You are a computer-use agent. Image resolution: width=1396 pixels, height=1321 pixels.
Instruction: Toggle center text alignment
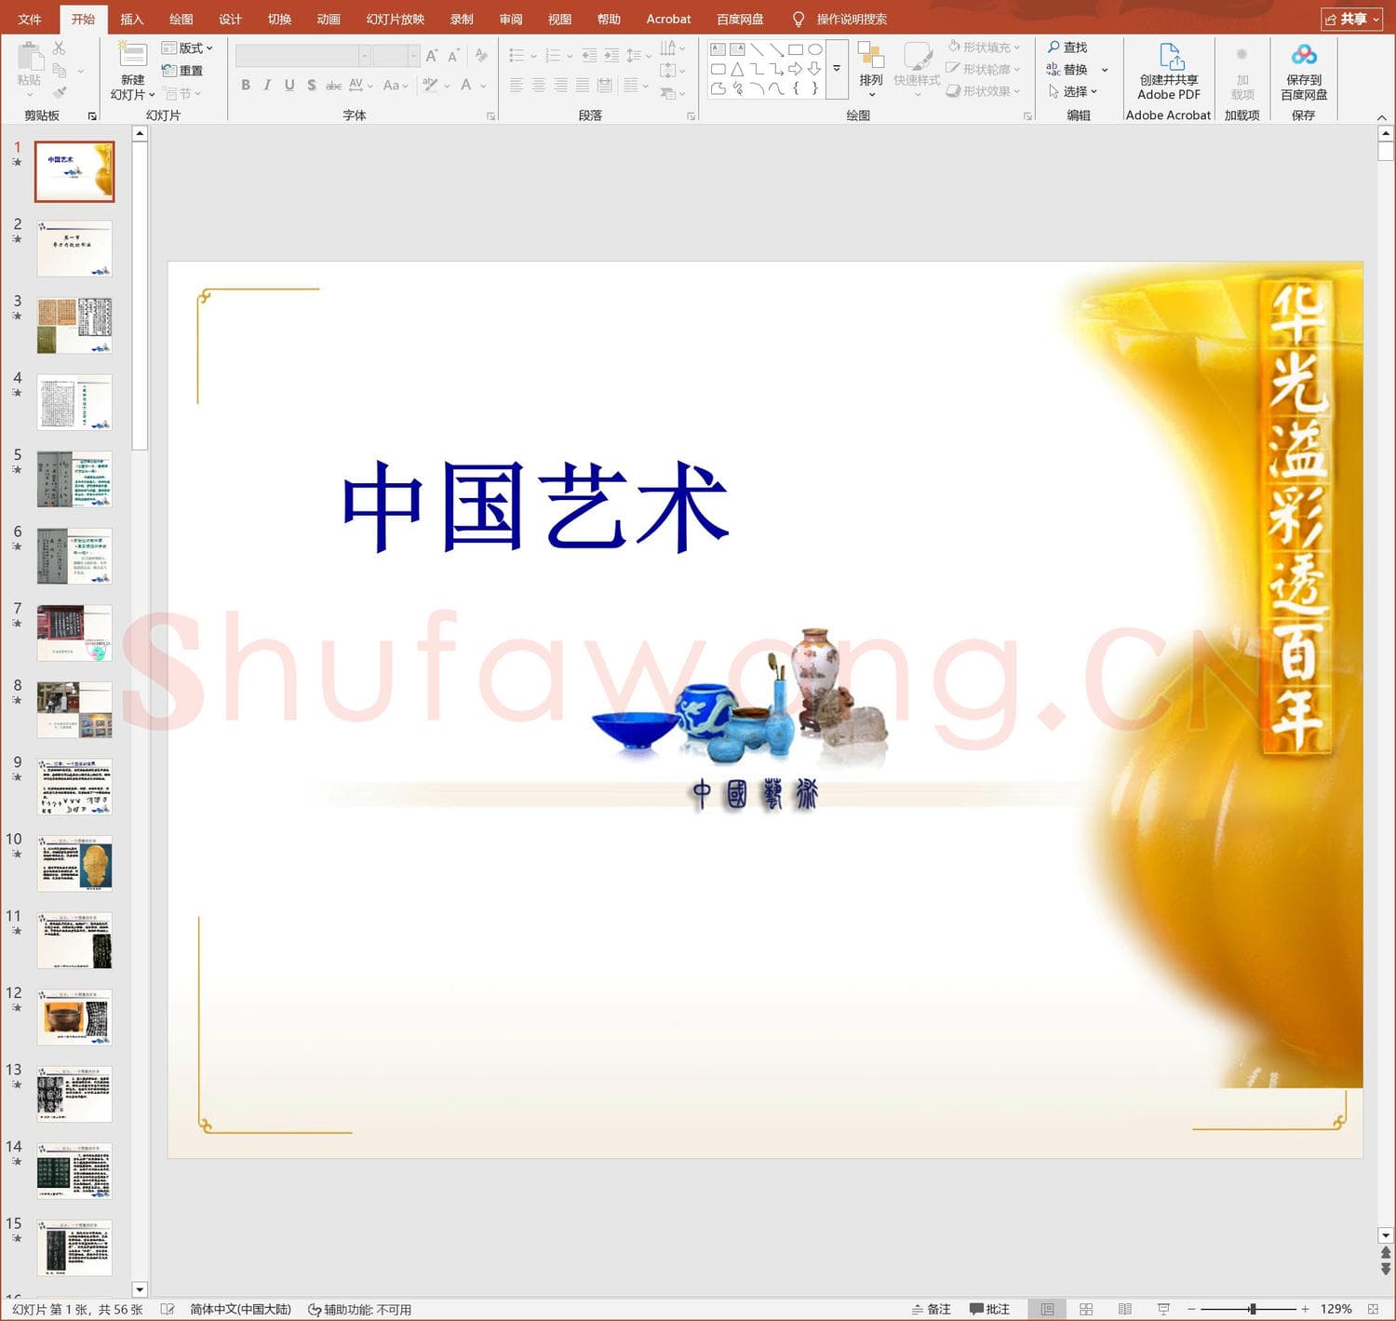point(538,85)
